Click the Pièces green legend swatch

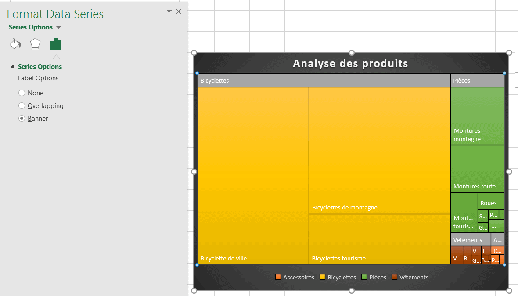pos(364,277)
